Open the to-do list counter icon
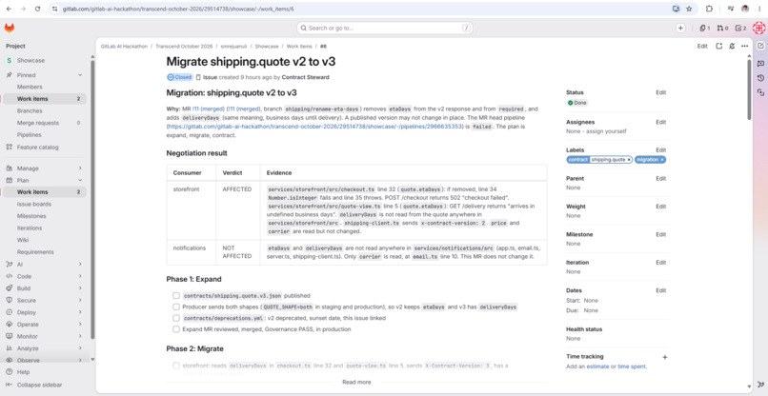Screen dimensions: 768x396 740,29
